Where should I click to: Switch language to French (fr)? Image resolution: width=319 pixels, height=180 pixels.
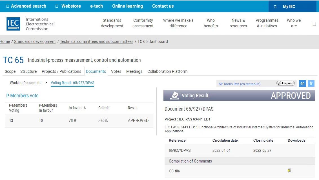coord(311,84)
